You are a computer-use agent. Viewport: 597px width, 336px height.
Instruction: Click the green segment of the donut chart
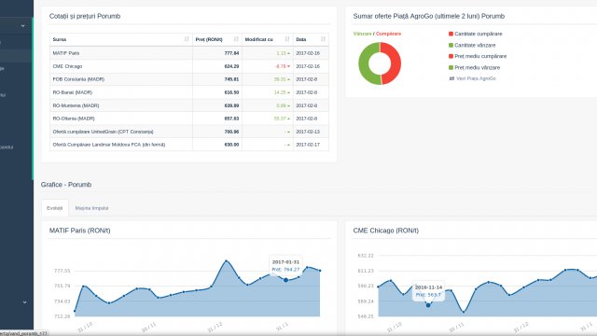pyautogui.click(x=365, y=63)
